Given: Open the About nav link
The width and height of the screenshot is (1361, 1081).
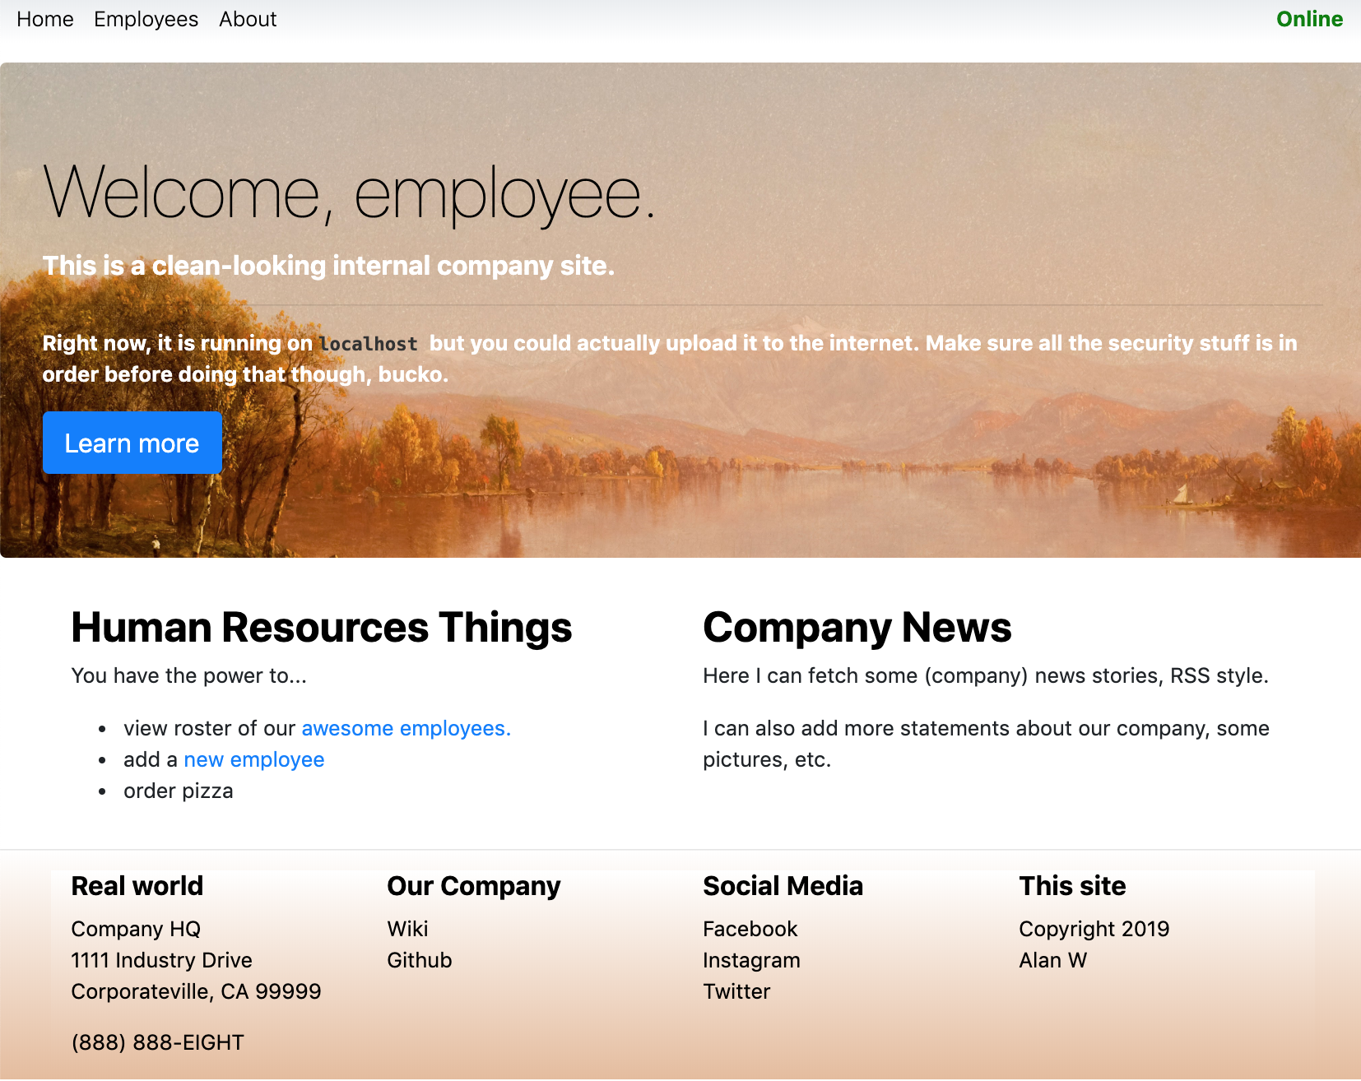Looking at the screenshot, I should point(248,19).
